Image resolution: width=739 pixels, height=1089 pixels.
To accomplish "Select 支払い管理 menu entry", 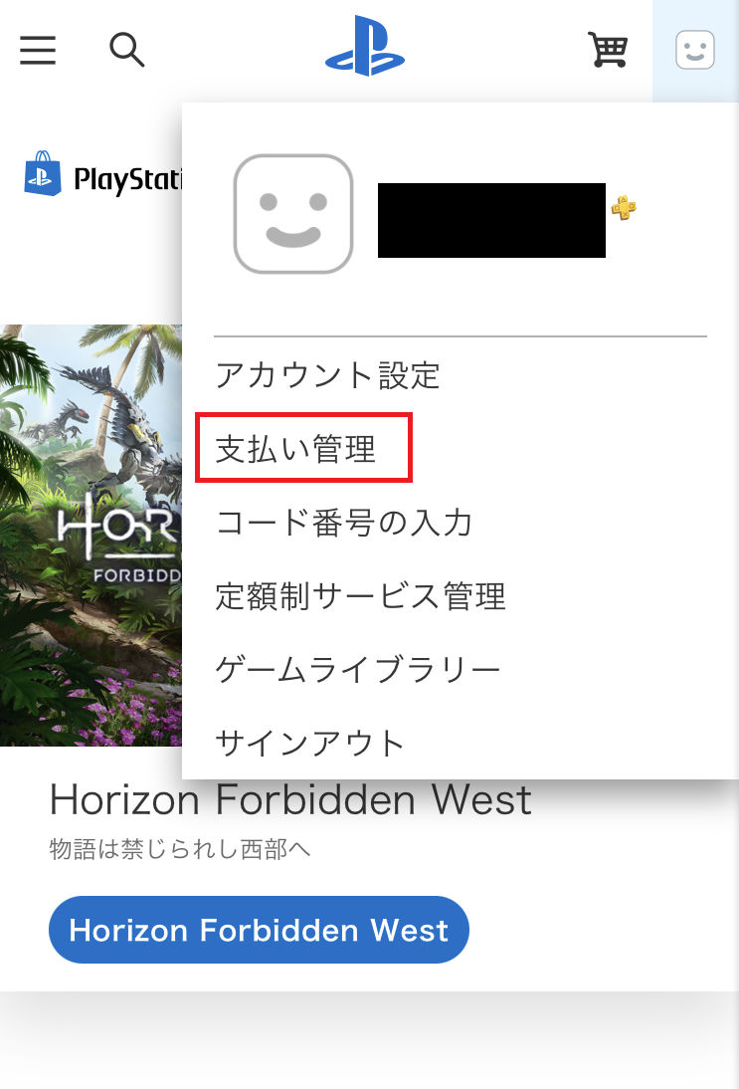I will pos(295,449).
